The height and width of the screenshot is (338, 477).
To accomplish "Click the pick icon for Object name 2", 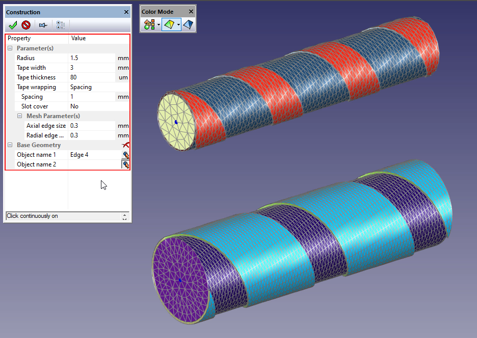I will pos(125,164).
